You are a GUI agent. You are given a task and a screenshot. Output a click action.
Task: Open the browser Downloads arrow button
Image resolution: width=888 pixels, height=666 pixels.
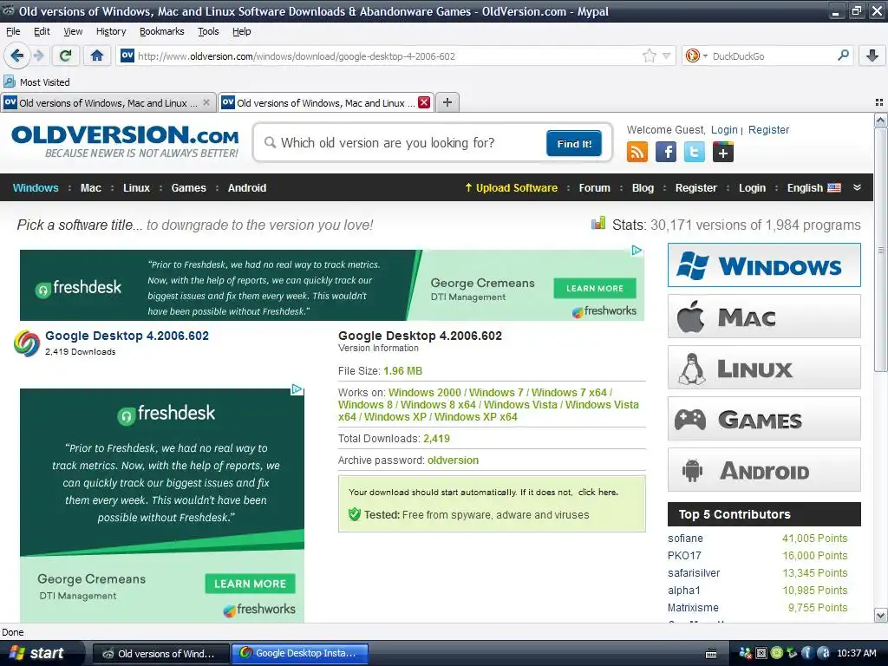[872, 55]
